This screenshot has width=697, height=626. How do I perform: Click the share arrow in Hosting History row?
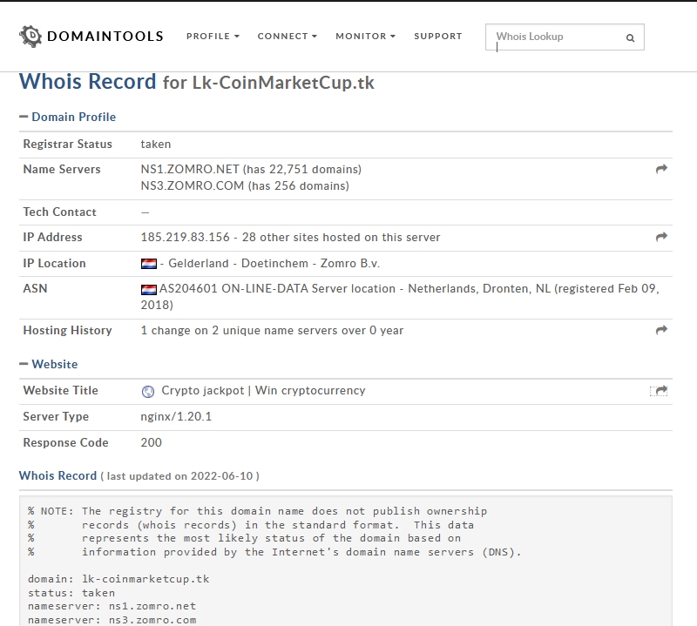point(661,330)
